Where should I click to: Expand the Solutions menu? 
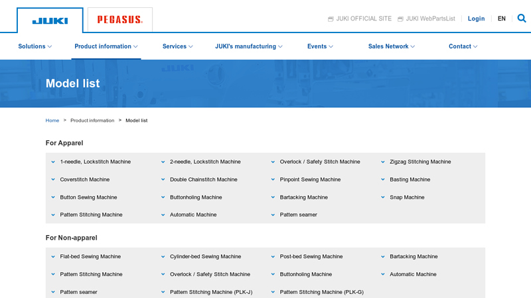[35, 46]
